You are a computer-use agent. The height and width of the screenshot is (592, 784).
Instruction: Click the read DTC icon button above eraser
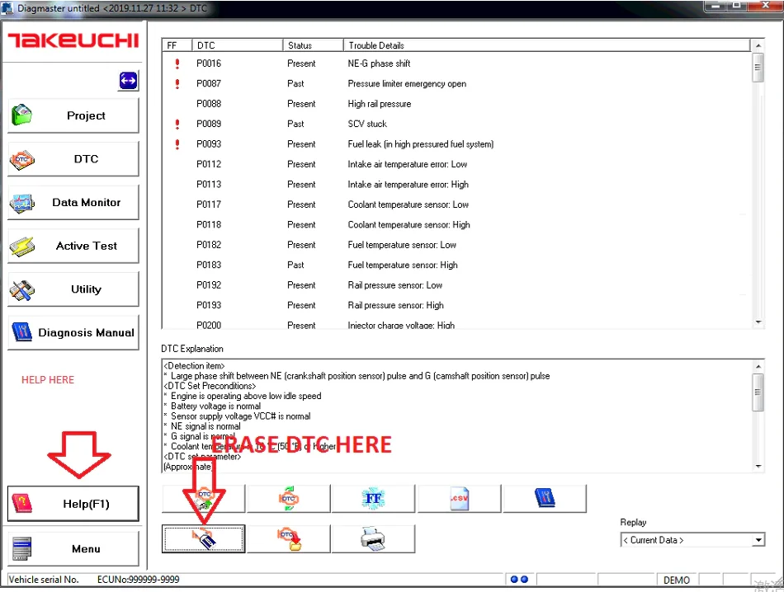(204, 499)
